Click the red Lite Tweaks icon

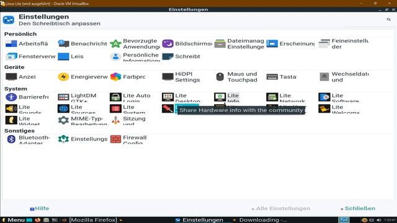[167, 109]
